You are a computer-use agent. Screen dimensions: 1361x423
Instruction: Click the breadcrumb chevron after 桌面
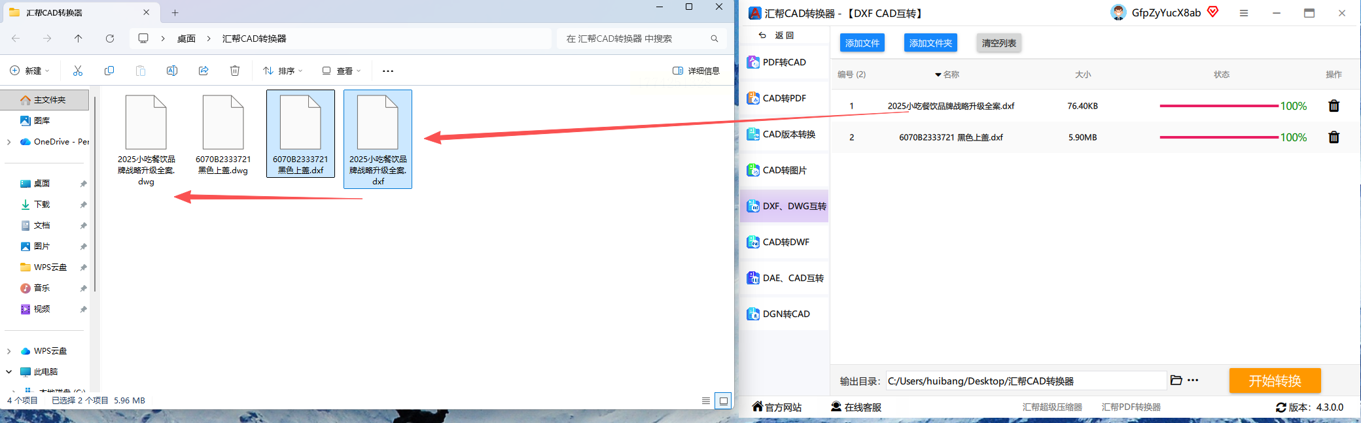209,39
